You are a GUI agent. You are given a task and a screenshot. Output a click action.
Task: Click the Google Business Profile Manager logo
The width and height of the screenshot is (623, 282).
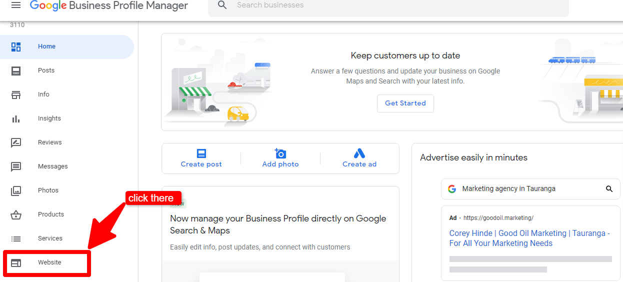coord(109,5)
